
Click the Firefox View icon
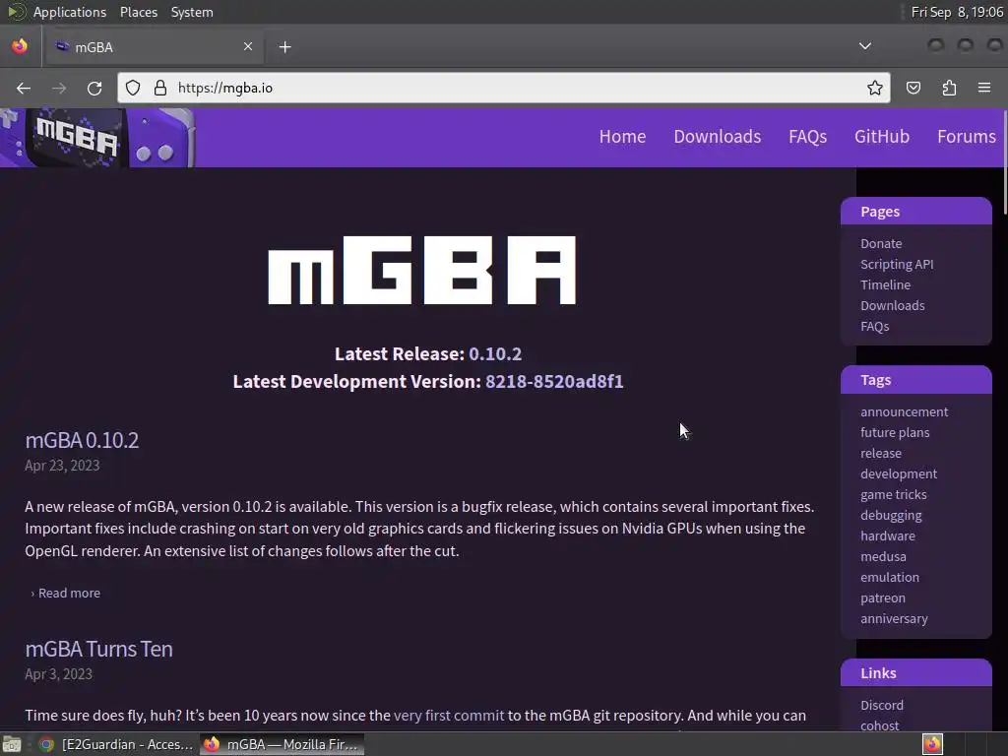tap(20, 46)
